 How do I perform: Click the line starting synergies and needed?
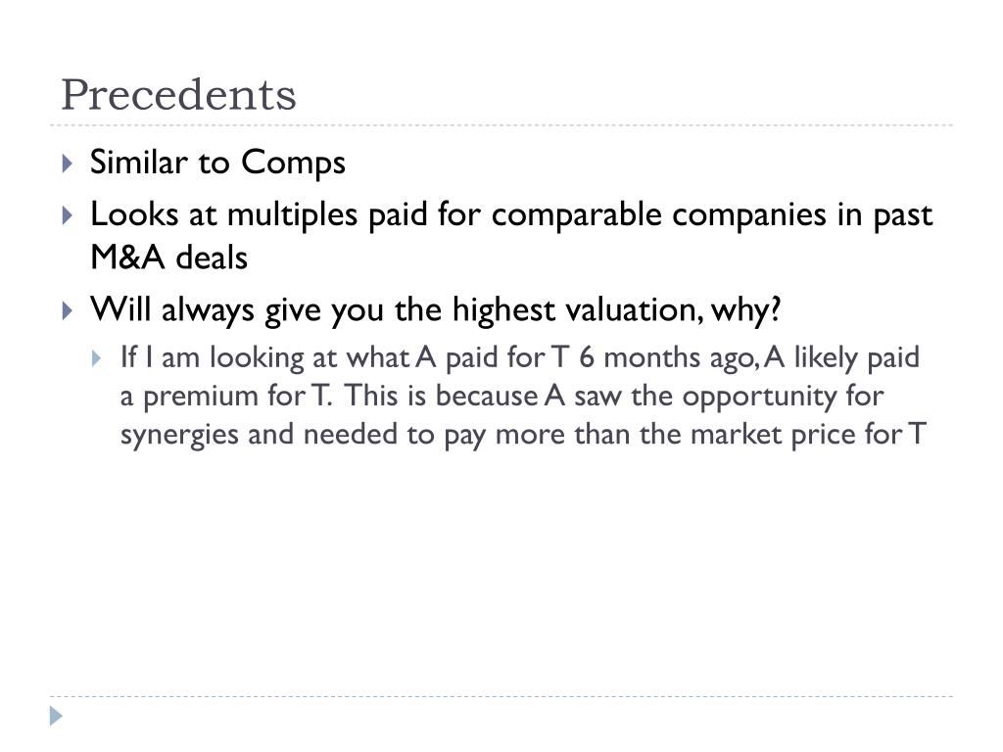click(x=521, y=434)
